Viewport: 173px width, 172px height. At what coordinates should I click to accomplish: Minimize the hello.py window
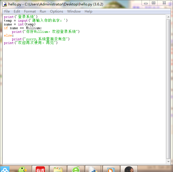click(x=146, y=3)
